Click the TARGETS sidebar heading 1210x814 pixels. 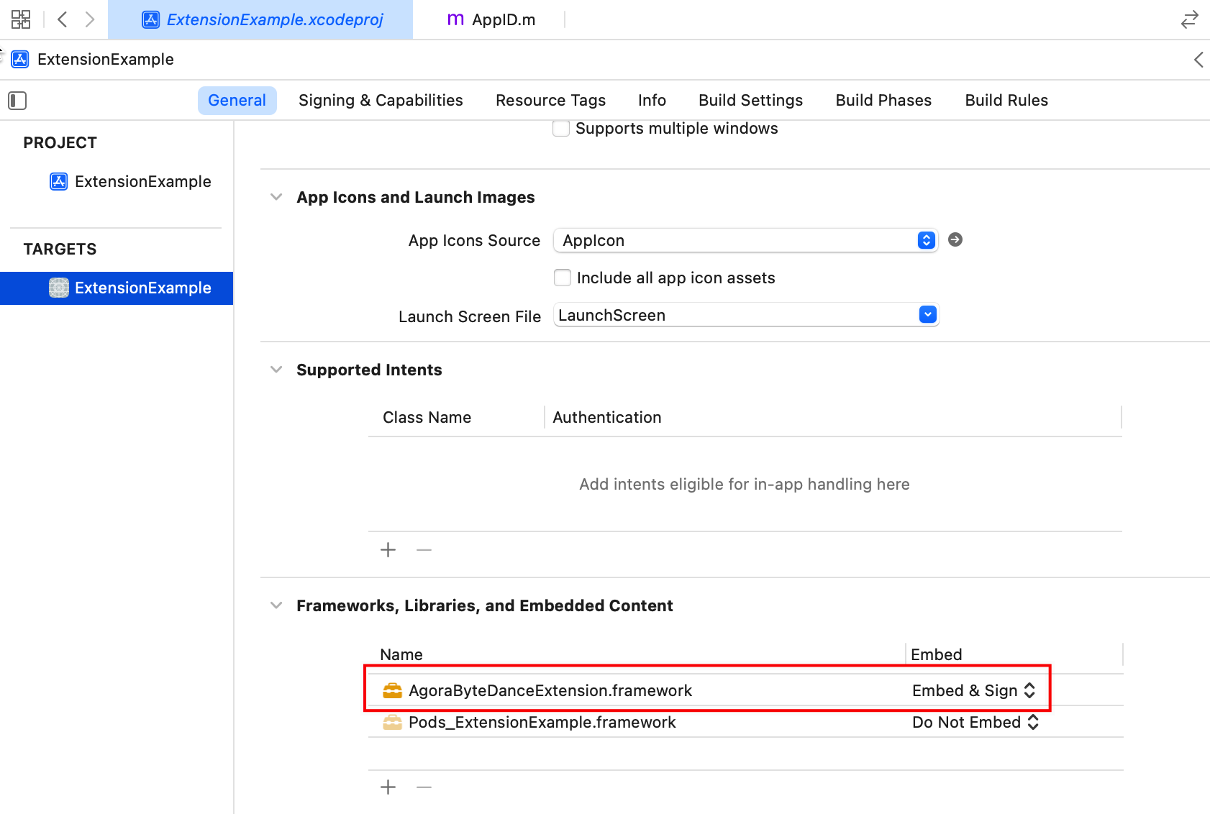(x=60, y=249)
